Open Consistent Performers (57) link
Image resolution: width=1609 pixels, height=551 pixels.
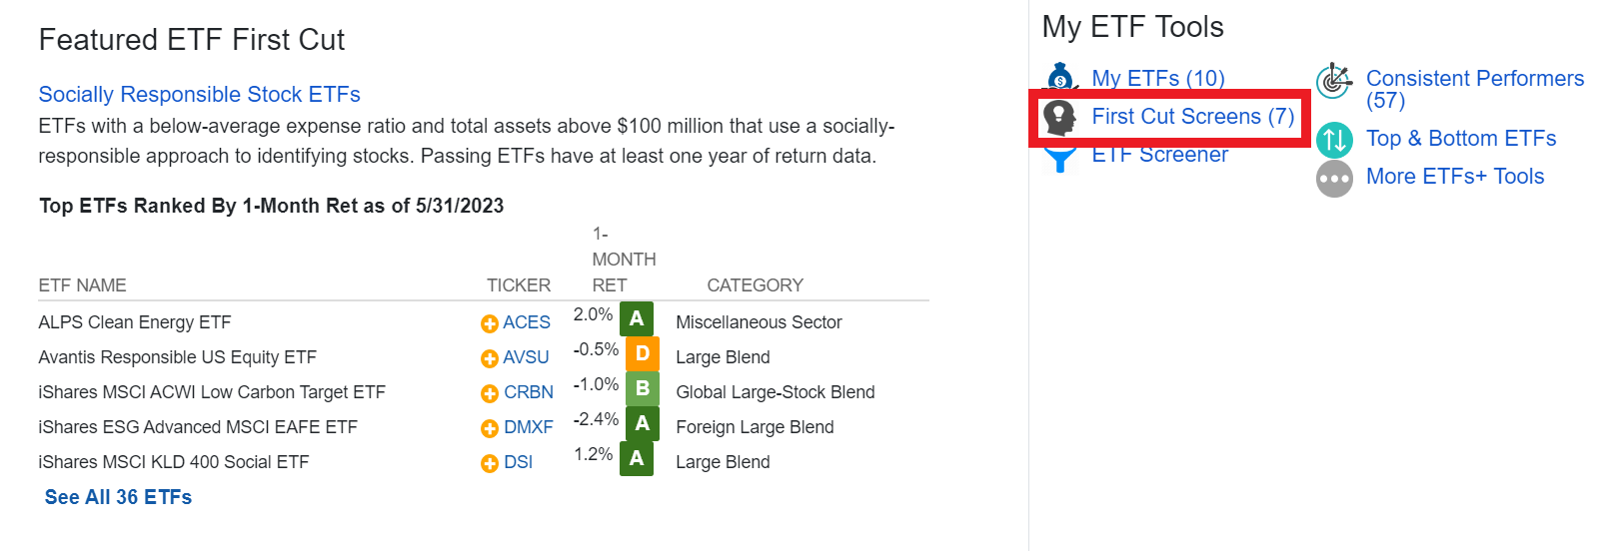pos(1475,89)
